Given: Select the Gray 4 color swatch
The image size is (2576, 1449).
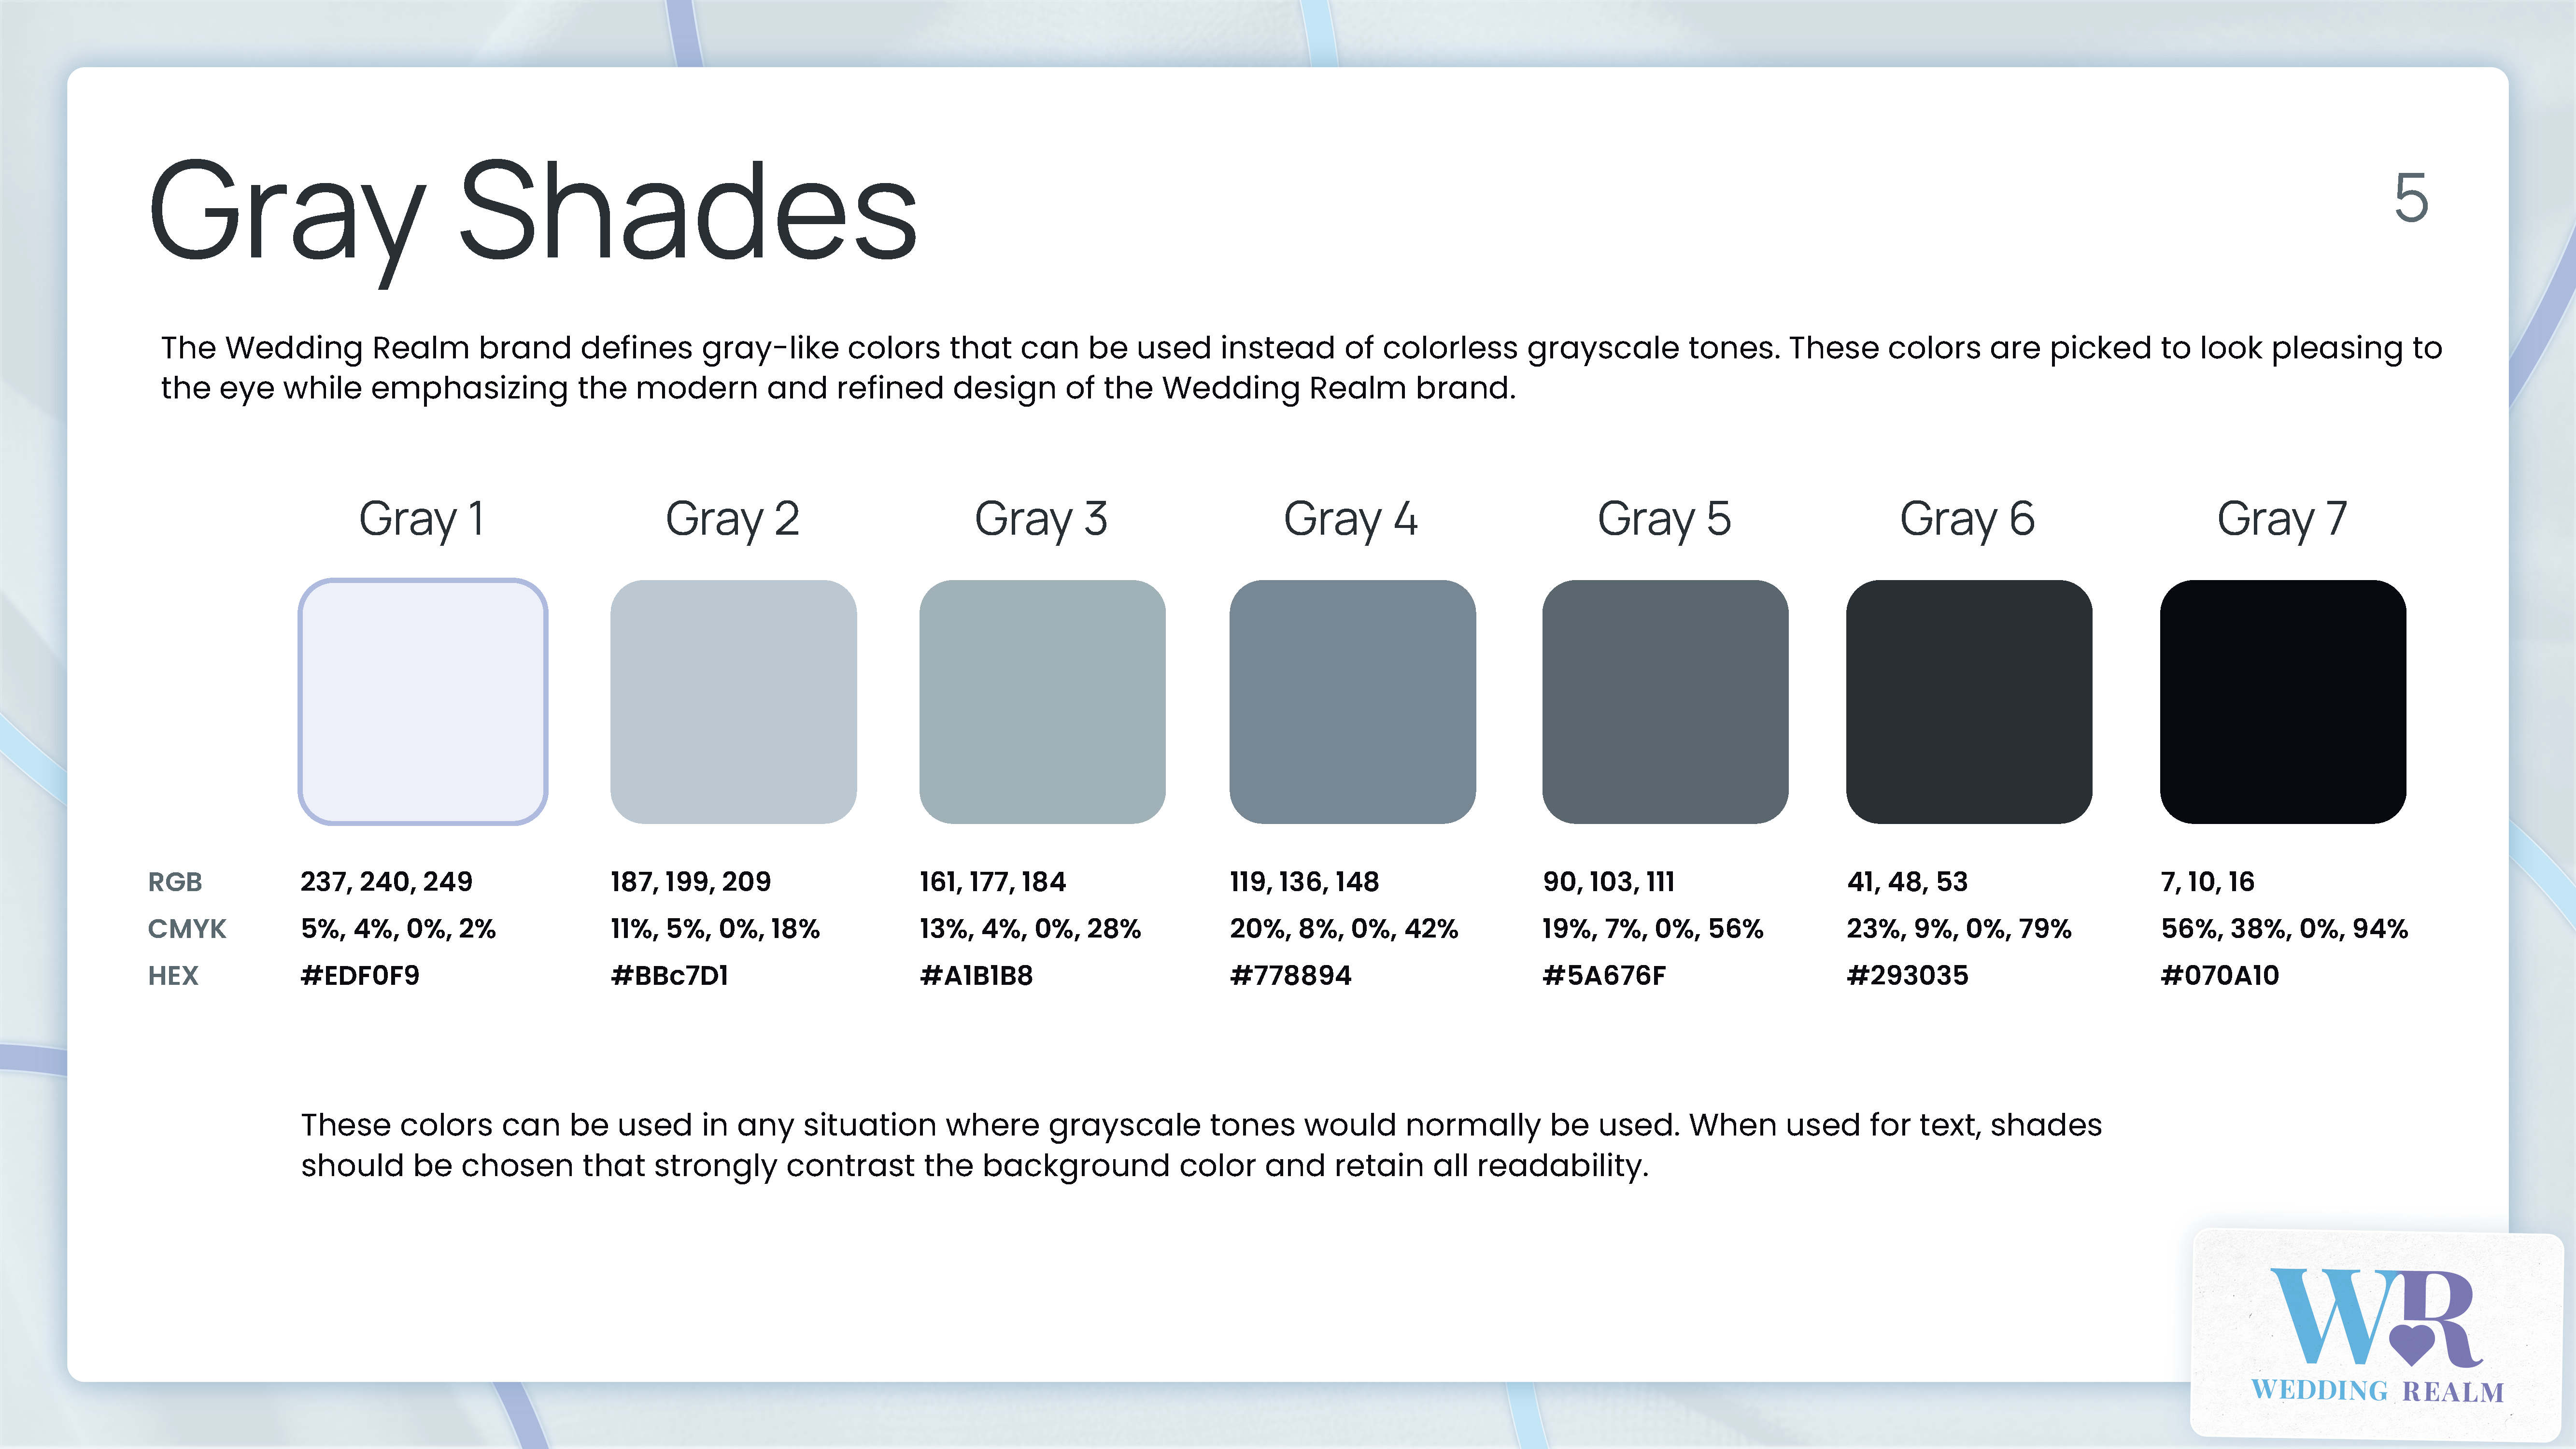Looking at the screenshot, I should pyautogui.click(x=1352, y=702).
